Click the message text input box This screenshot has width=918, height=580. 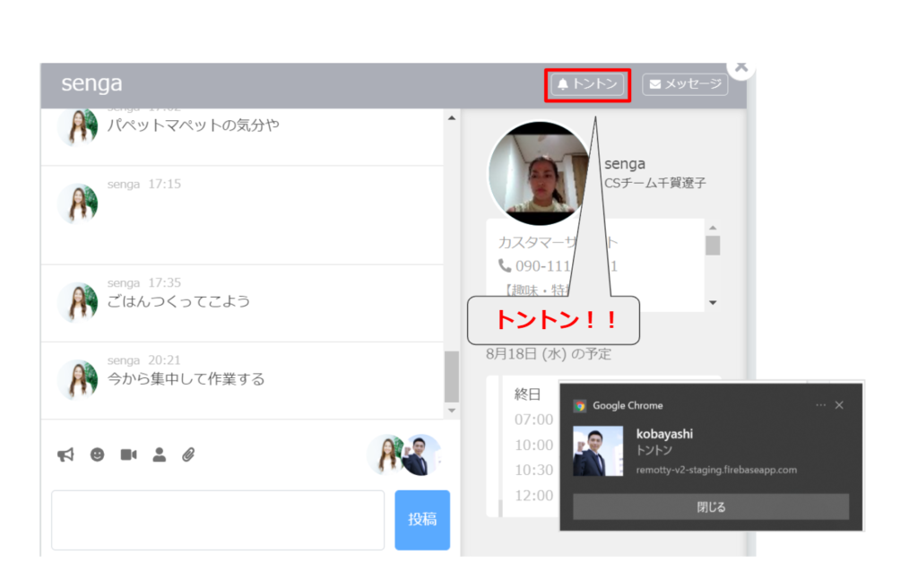(x=218, y=520)
